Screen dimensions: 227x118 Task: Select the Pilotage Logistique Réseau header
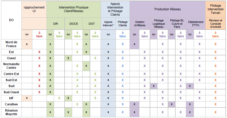(x=159, y=24)
